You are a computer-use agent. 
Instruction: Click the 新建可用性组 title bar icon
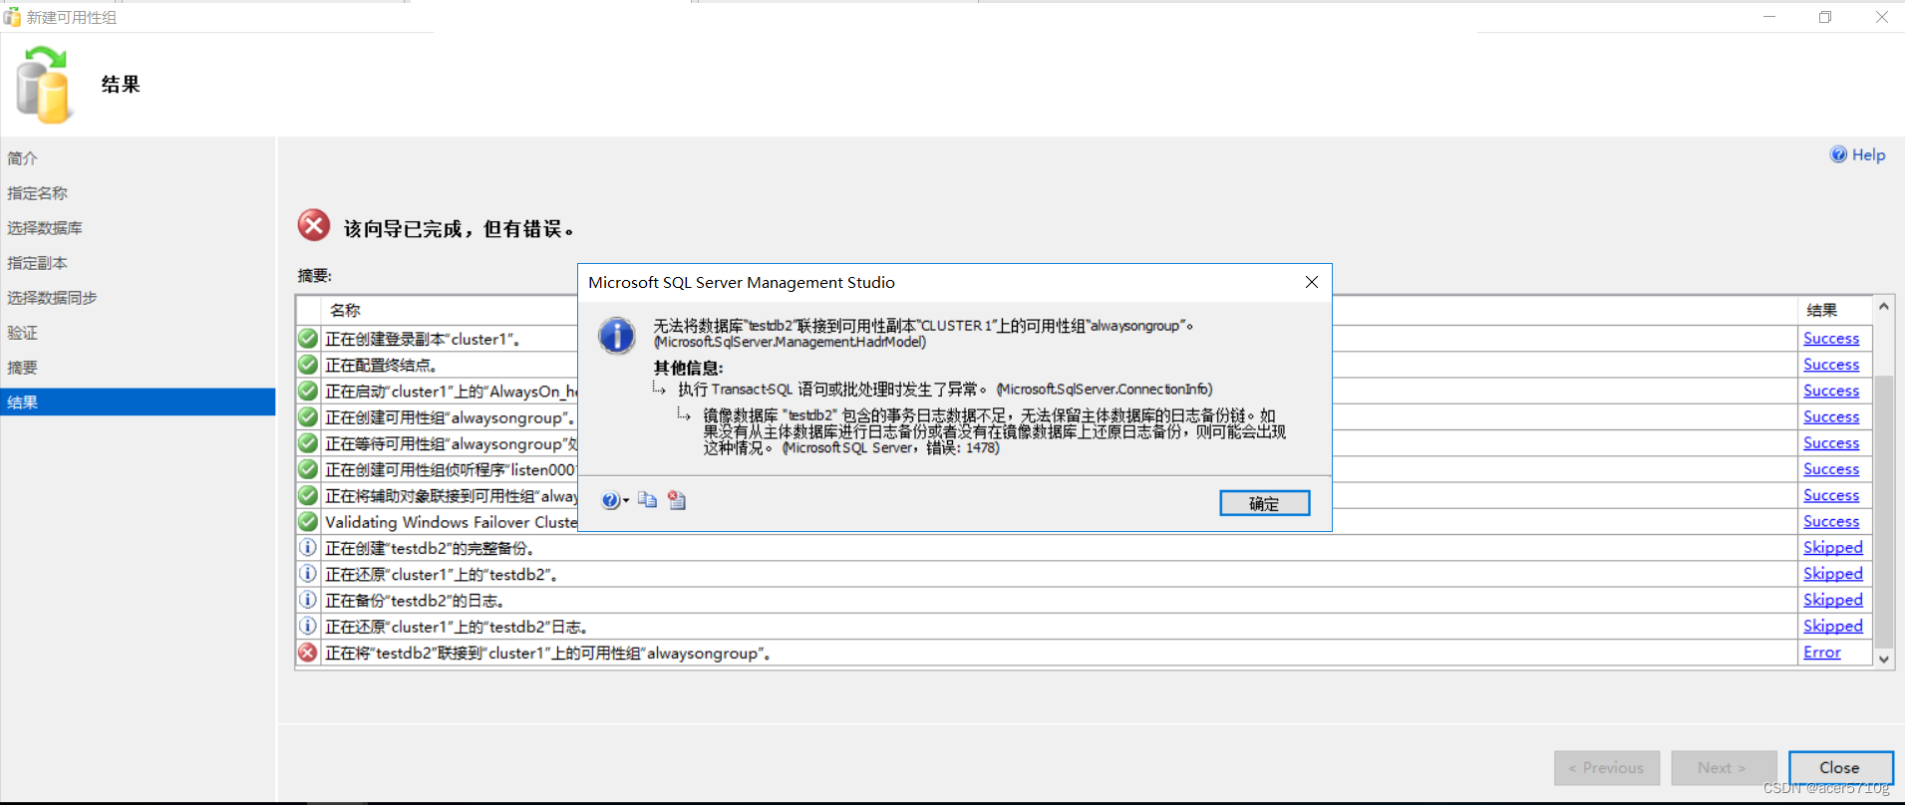pos(12,17)
